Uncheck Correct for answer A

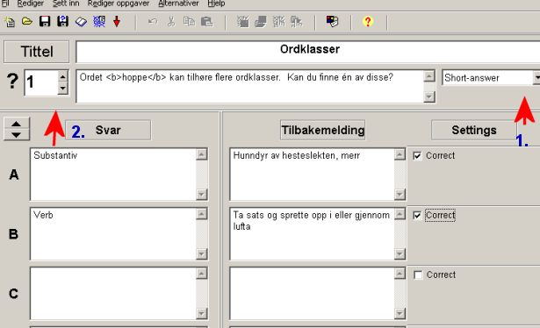click(417, 156)
